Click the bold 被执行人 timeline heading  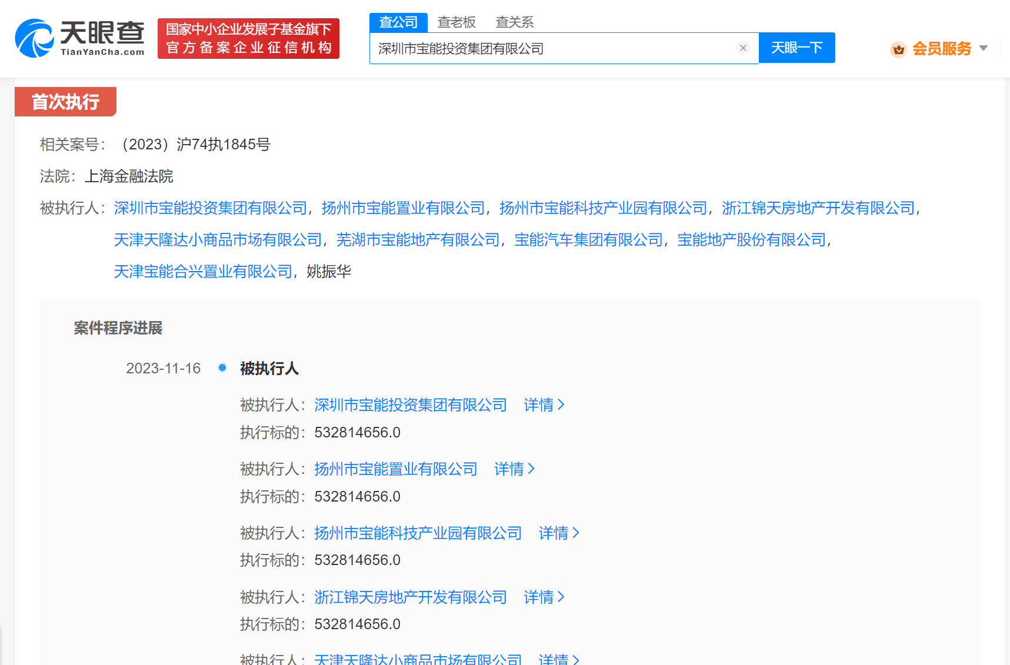269,369
